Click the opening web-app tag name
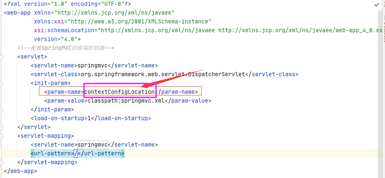 pyautogui.click(x=19, y=13)
